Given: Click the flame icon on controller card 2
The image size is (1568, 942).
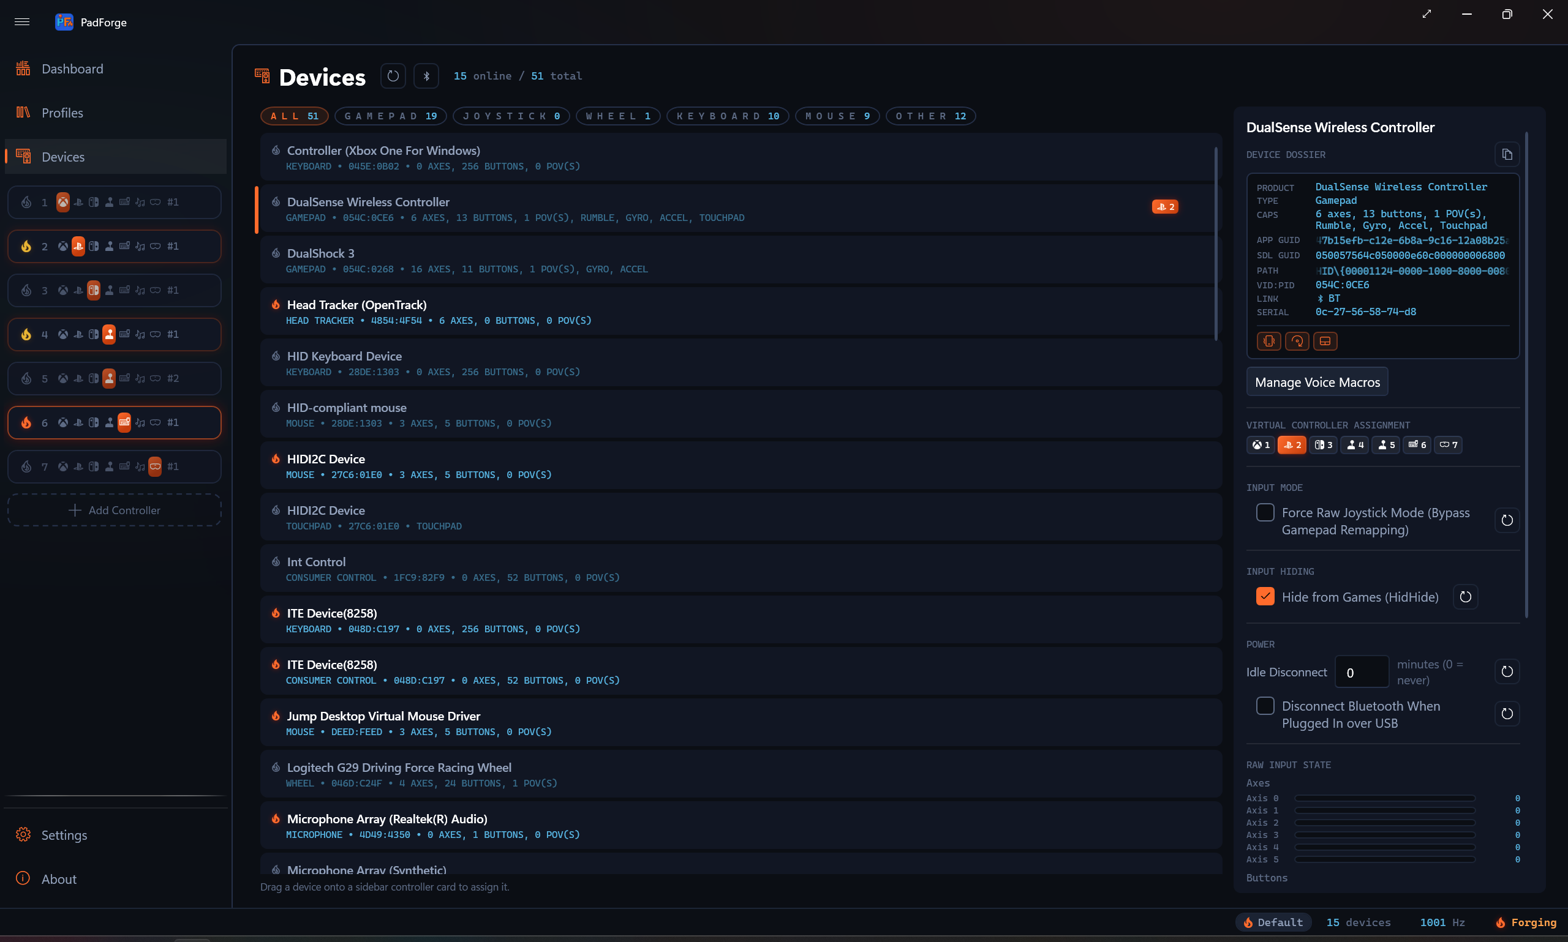Looking at the screenshot, I should (26, 245).
